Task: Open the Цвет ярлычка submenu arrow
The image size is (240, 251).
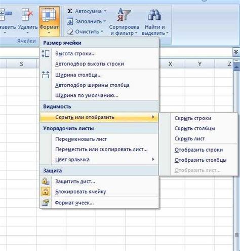Action: [153, 159]
